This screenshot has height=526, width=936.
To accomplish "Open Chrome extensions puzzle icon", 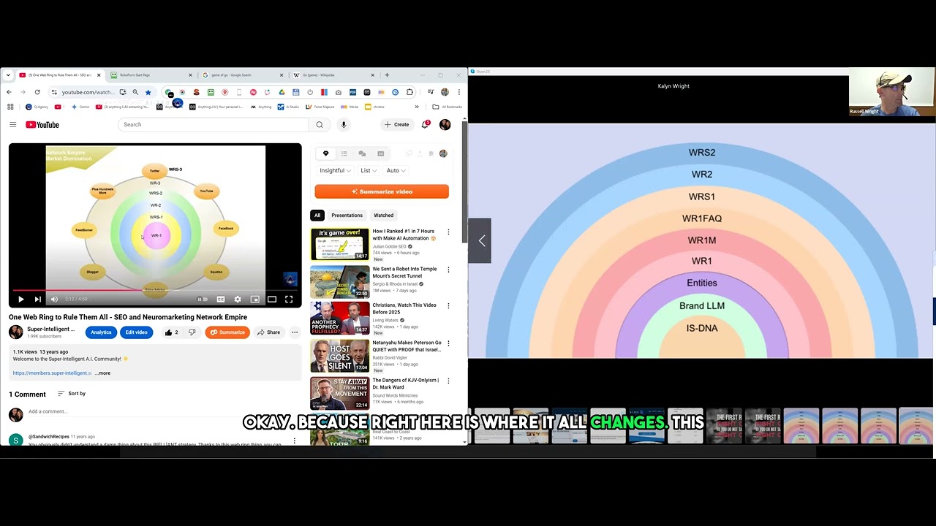I will click(x=409, y=92).
